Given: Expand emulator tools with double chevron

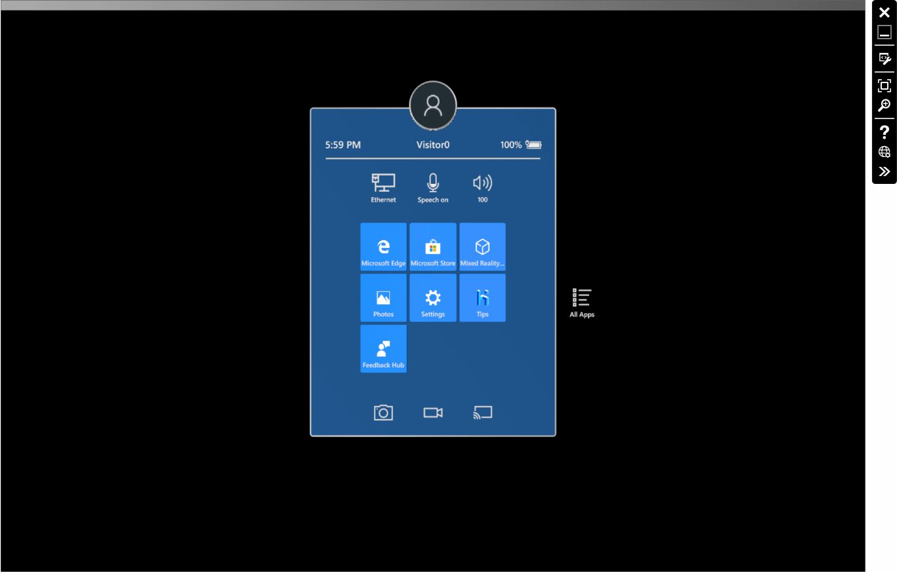Looking at the screenshot, I should [x=884, y=171].
